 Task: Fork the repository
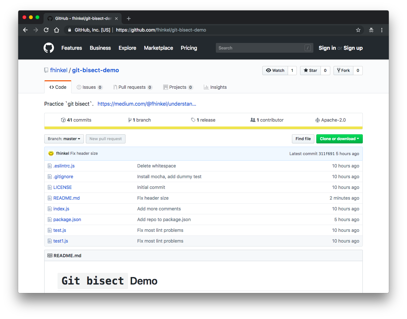coord(343,71)
